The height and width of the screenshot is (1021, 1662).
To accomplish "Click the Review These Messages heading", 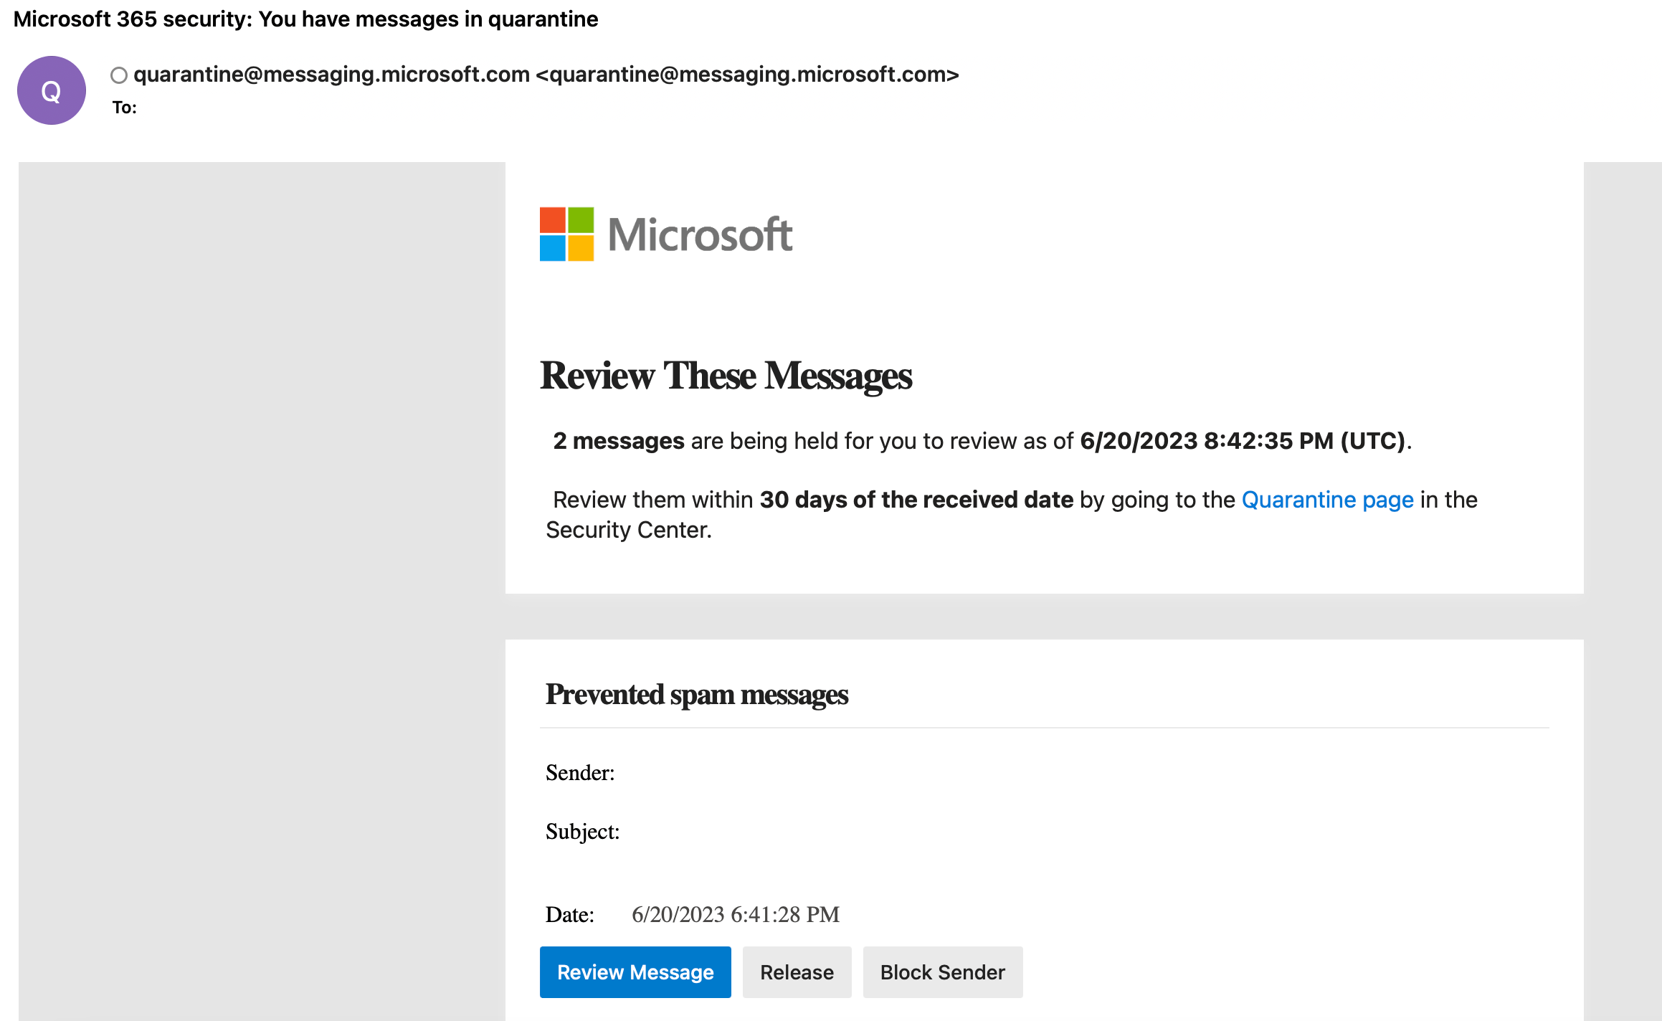I will click(x=726, y=376).
